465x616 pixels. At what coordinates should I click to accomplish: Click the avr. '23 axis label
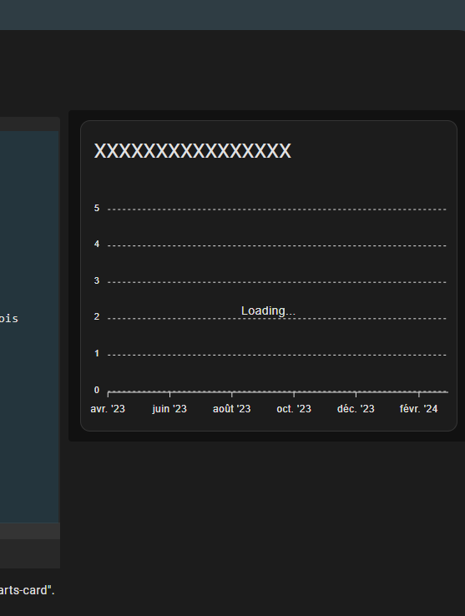[x=108, y=409]
